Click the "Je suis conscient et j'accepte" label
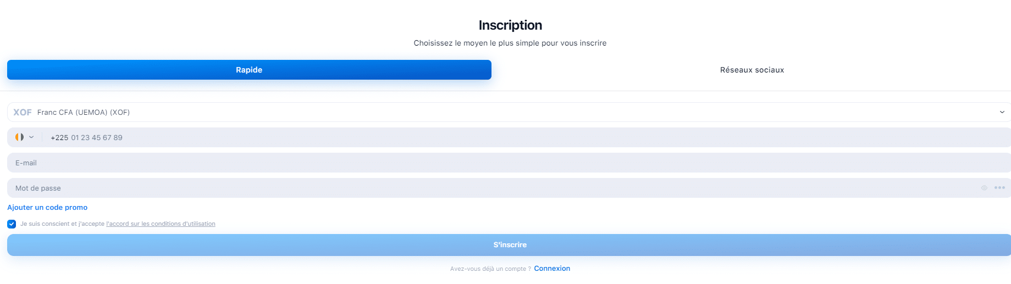1011x284 pixels. click(62, 224)
